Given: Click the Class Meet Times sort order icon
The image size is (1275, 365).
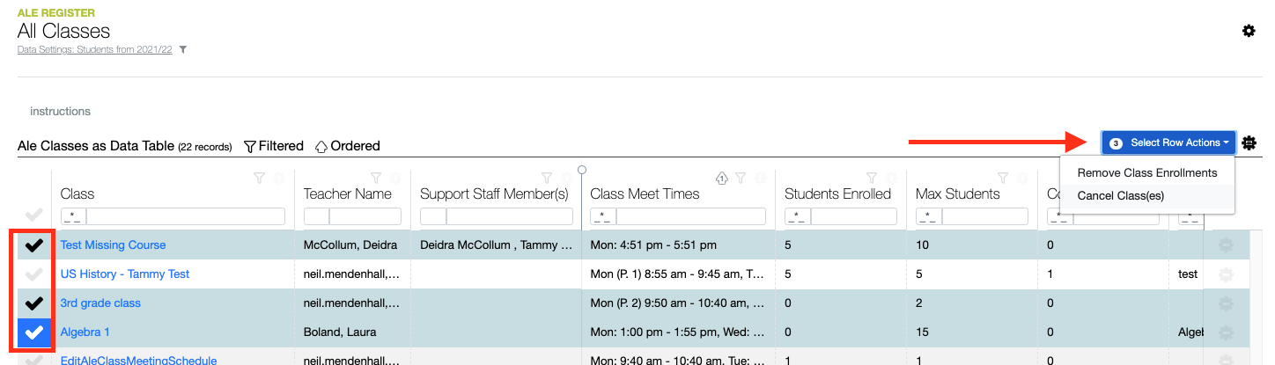Looking at the screenshot, I should coord(722,178).
